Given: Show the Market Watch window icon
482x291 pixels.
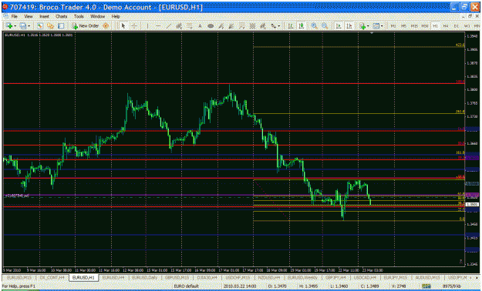Looking at the screenshot, I should 39,26.
